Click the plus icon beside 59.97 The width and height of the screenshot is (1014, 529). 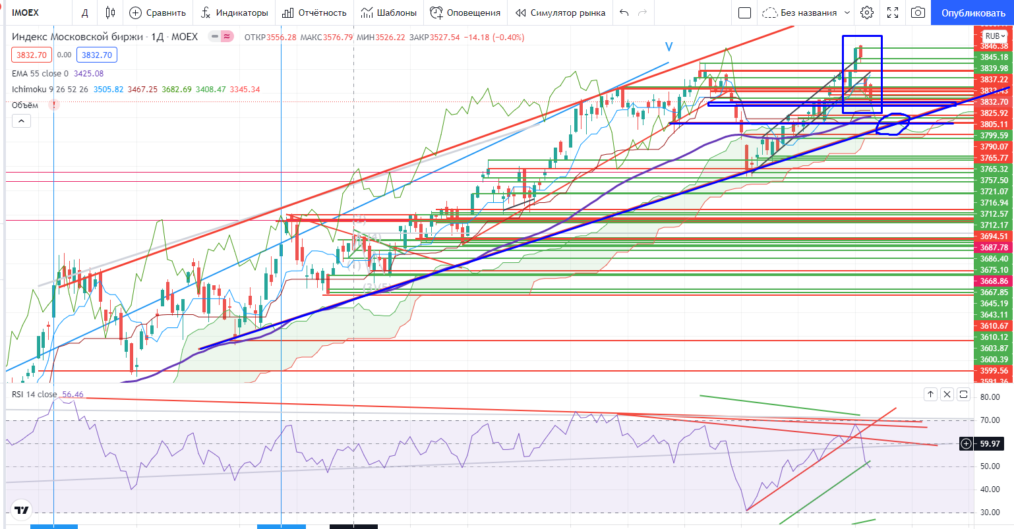click(x=966, y=444)
